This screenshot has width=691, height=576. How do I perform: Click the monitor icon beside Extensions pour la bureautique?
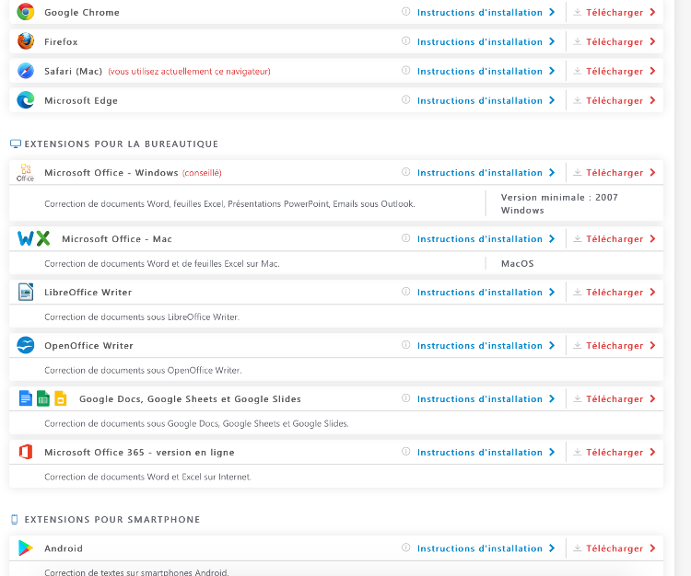click(16, 144)
